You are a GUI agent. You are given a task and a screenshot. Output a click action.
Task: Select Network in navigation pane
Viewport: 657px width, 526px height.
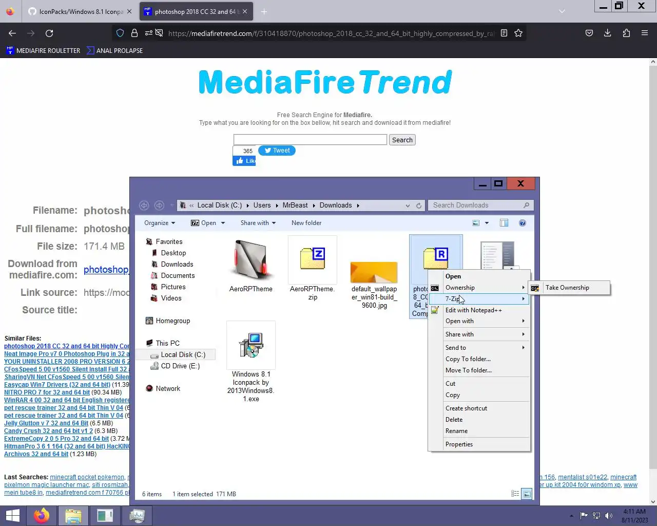click(168, 388)
